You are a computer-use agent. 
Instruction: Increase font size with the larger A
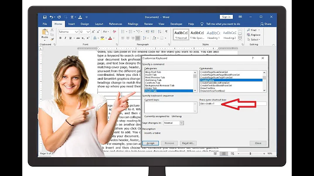93,32
